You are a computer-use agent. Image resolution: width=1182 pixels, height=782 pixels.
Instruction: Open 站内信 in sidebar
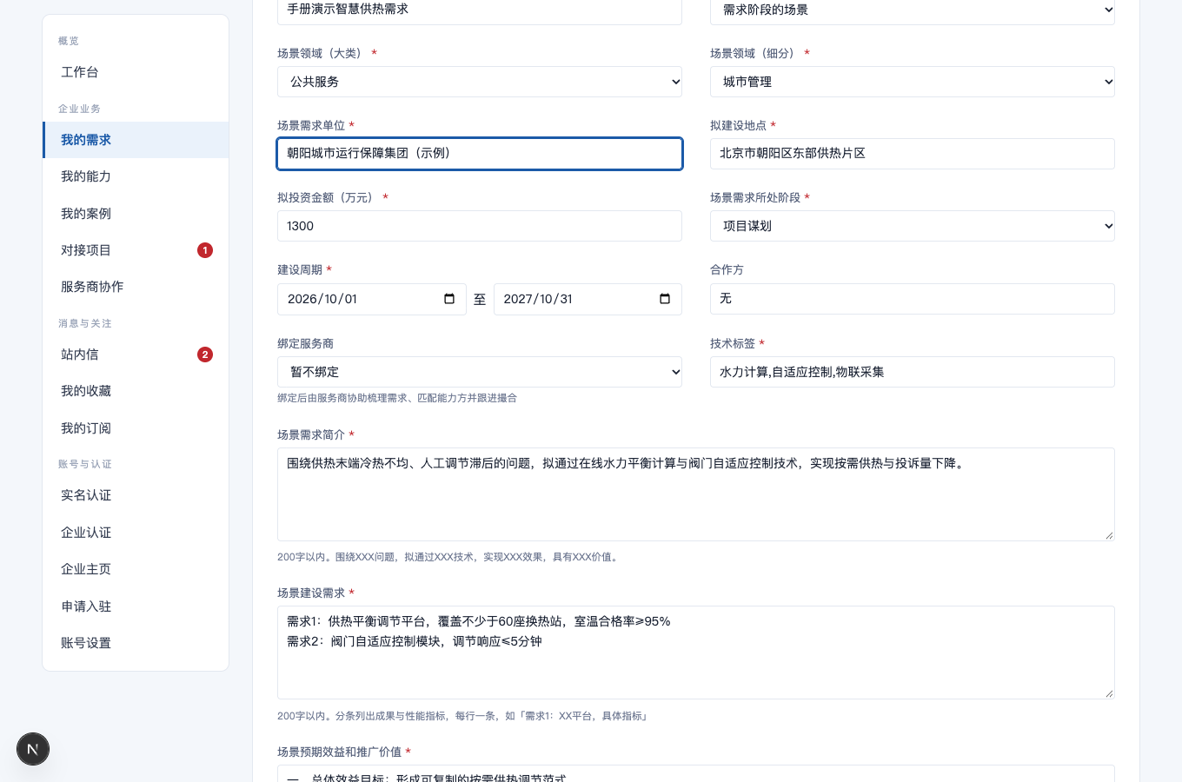(136, 355)
